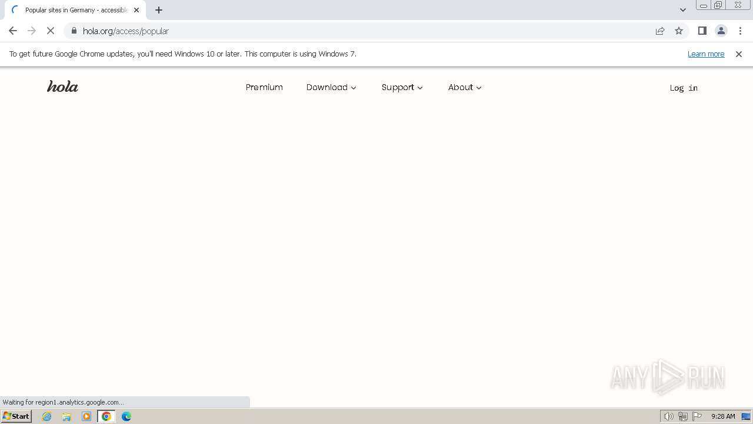Image resolution: width=753 pixels, height=424 pixels.
Task: Open Action Center flag icon
Action: point(697,416)
